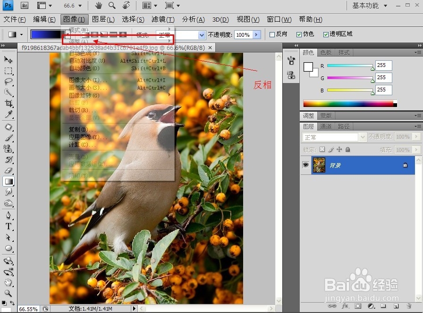
Task: Click the R channel slider
Action: [x=350, y=66]
